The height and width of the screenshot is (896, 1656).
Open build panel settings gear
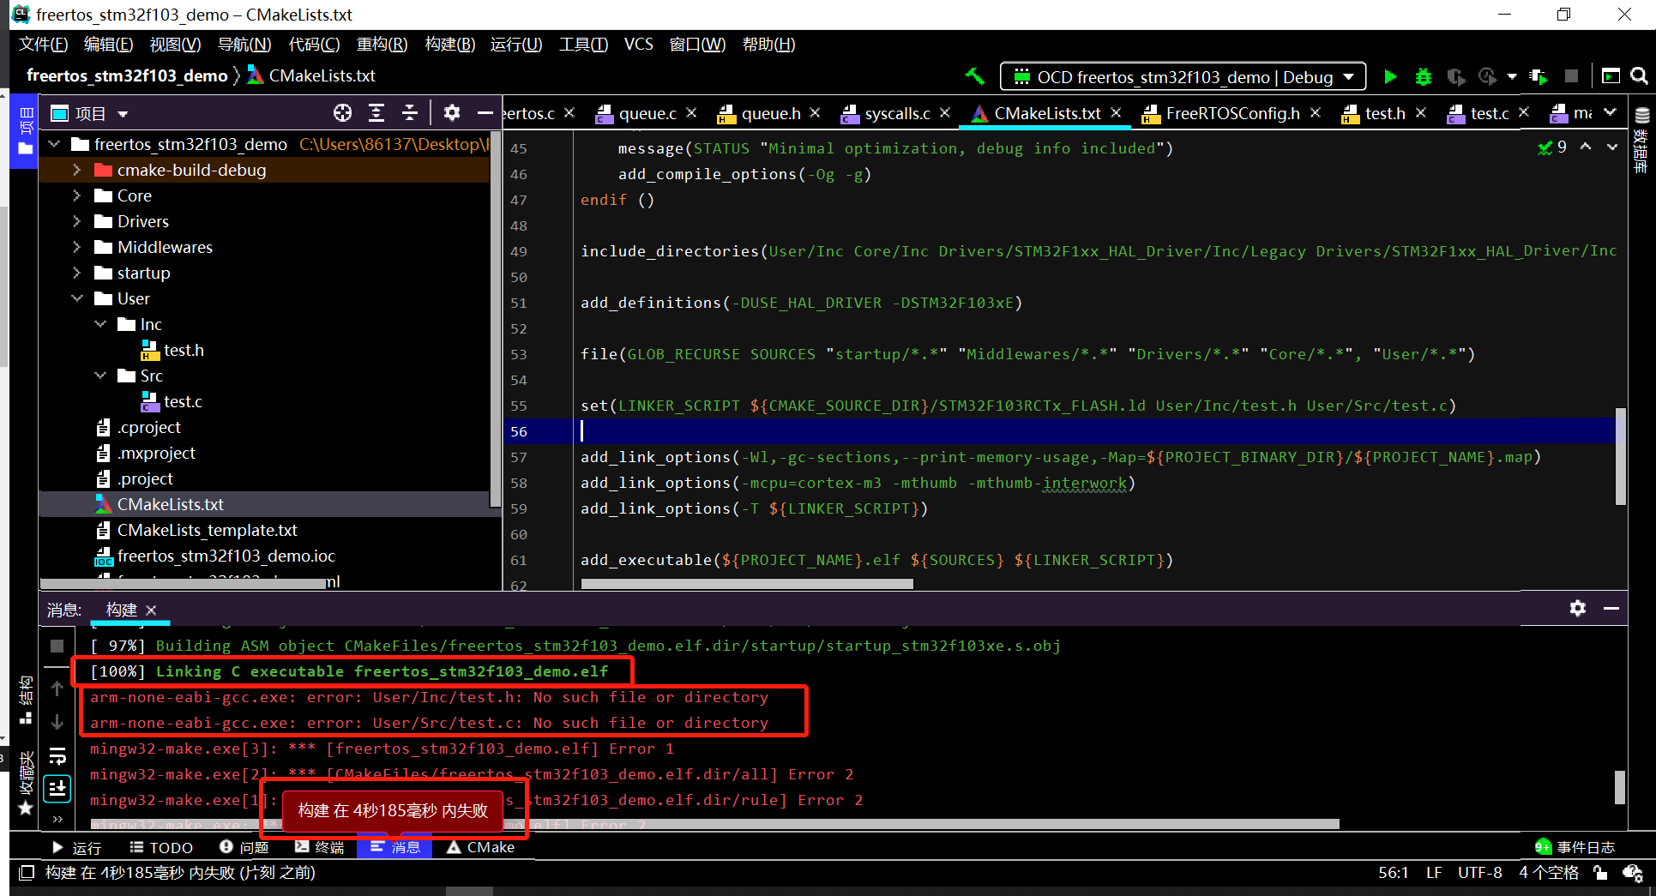[x=1577, y=609]
